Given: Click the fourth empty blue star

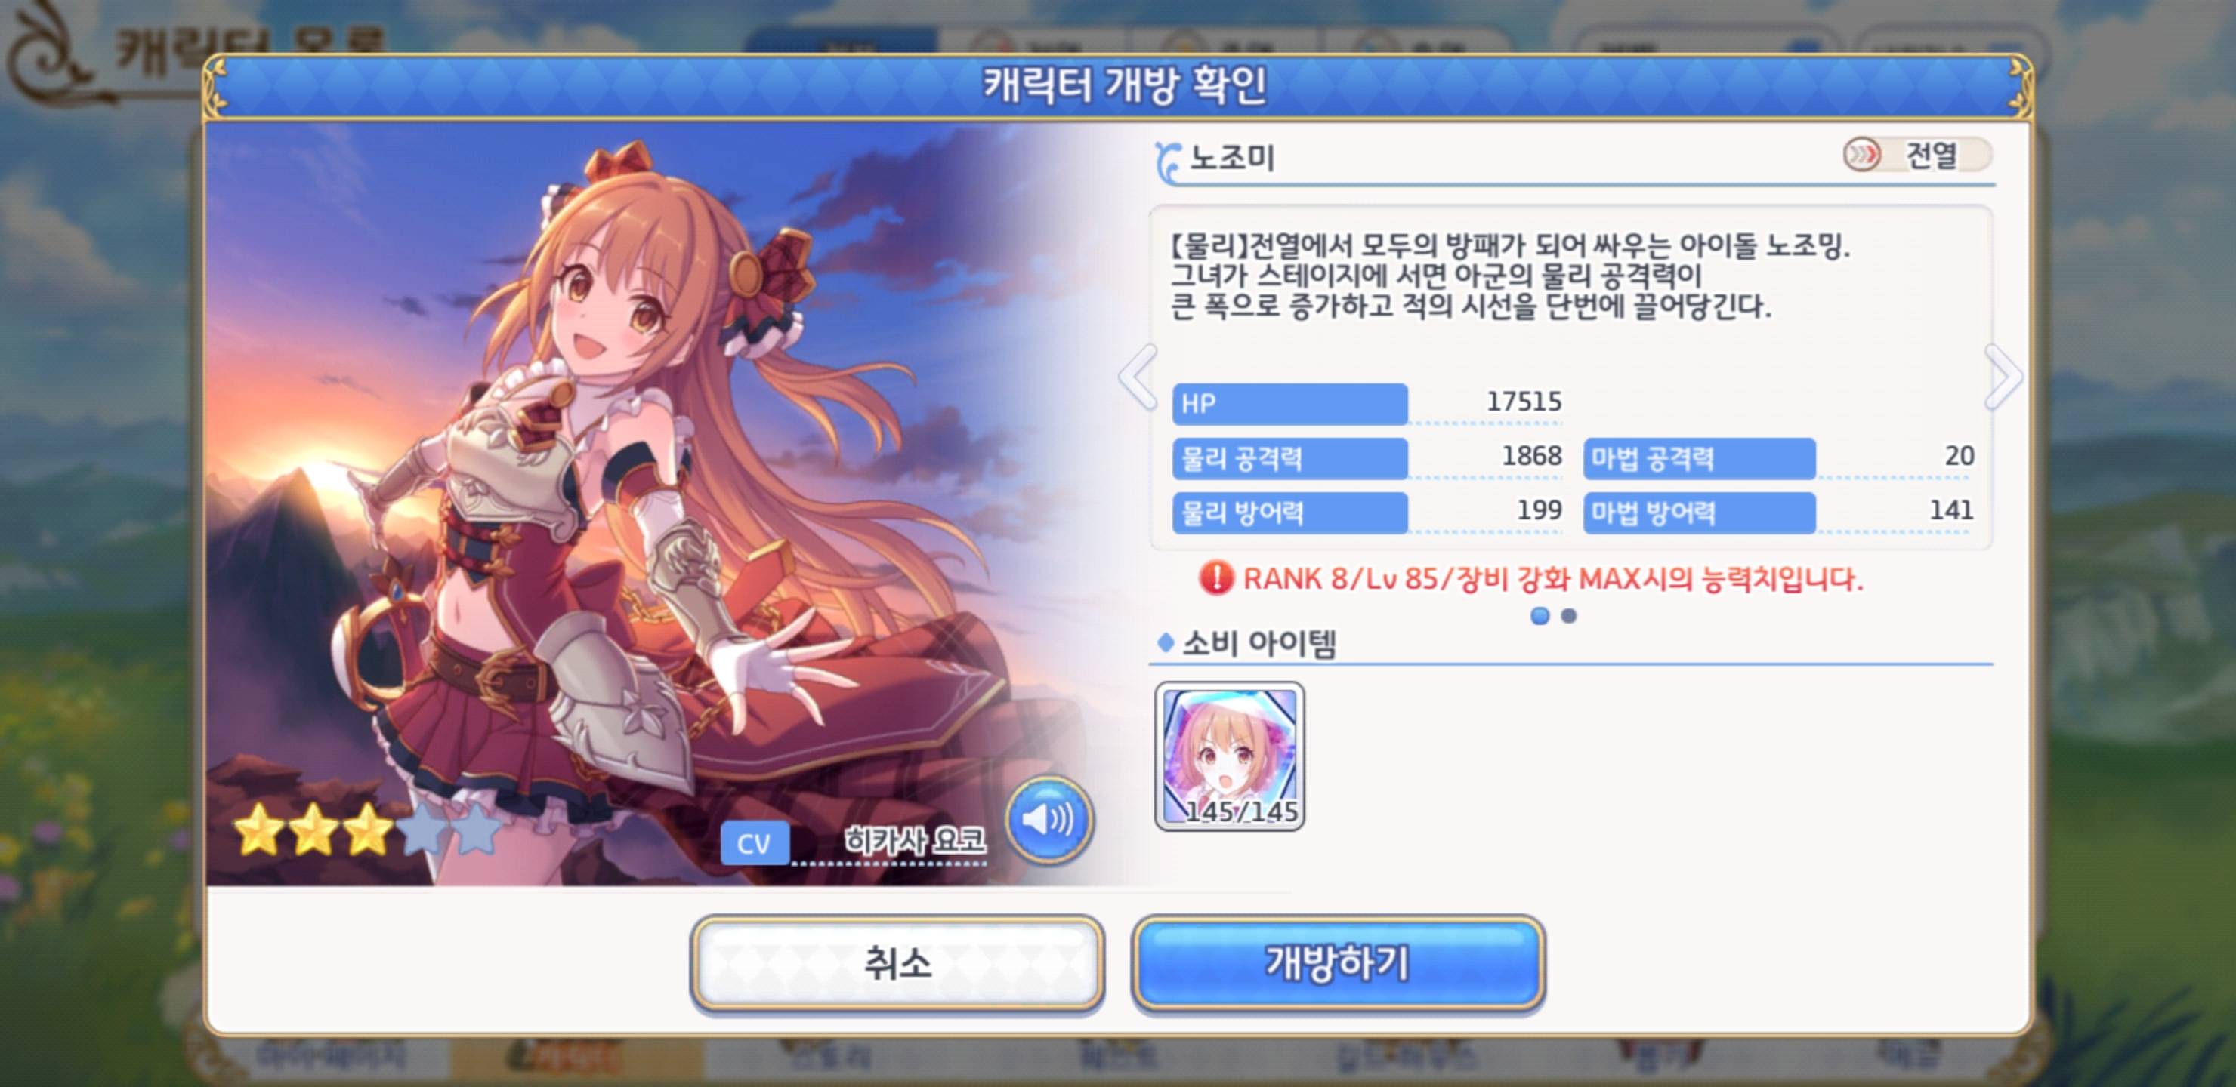Looking at the screenshot, I should (423, 830).
